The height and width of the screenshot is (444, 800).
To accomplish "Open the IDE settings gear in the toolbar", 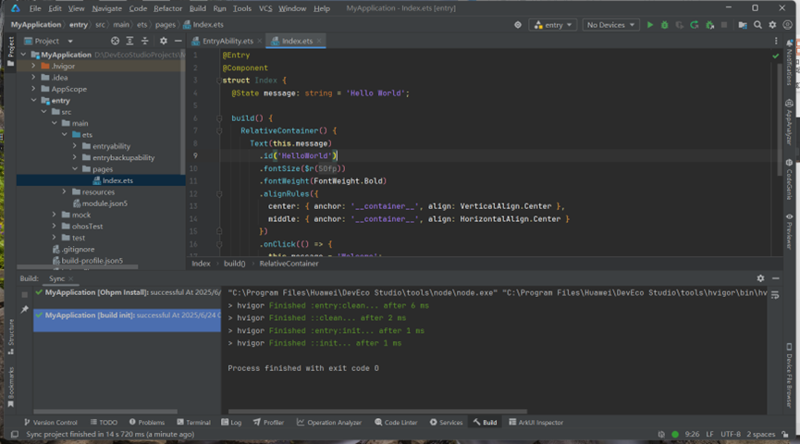I will coord(772,24).
